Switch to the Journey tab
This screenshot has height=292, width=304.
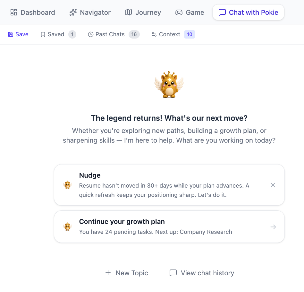coord(143,13)
